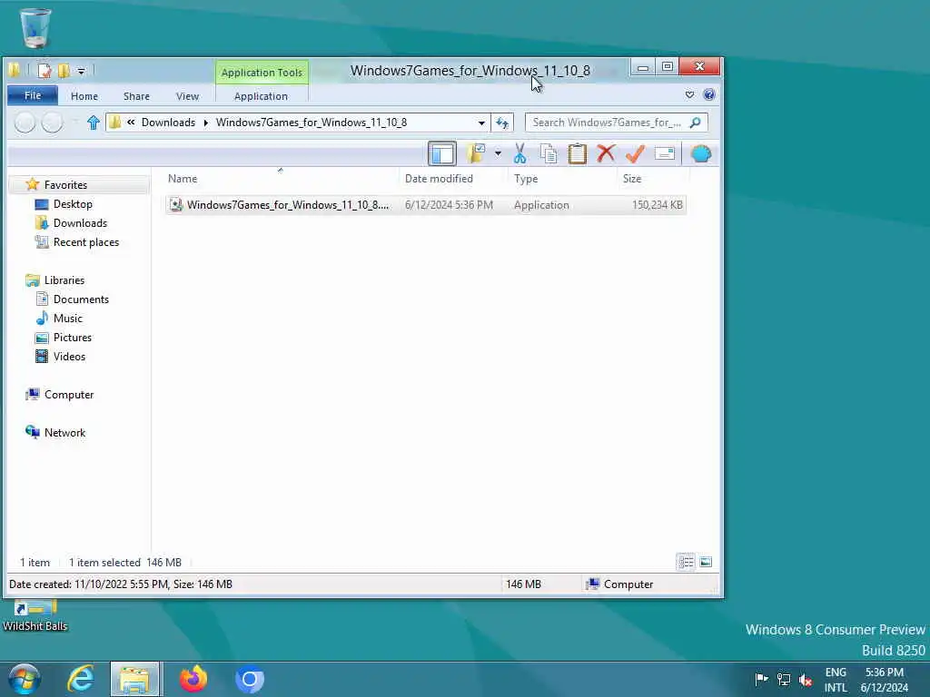Open Help with the question mark icon
This screenshot has width=930, height=697.
click(x=708, y=94)
